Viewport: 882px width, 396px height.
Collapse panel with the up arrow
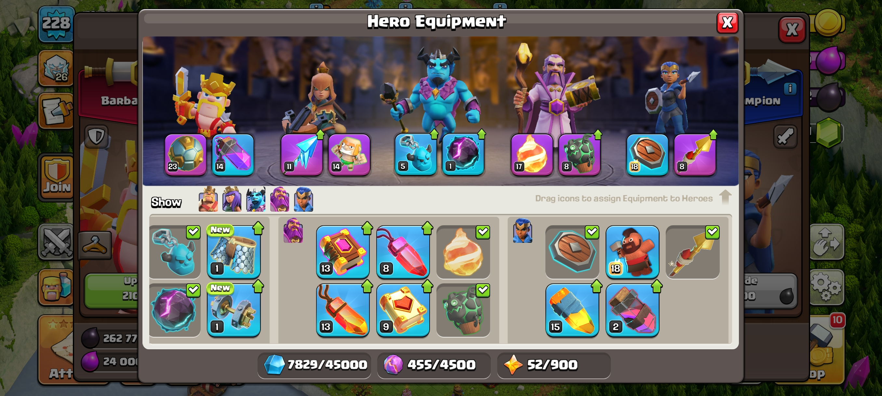point(725,197)
